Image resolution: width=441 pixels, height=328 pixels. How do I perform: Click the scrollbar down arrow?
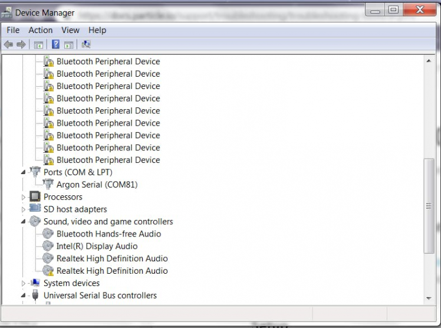coord(429,298)
